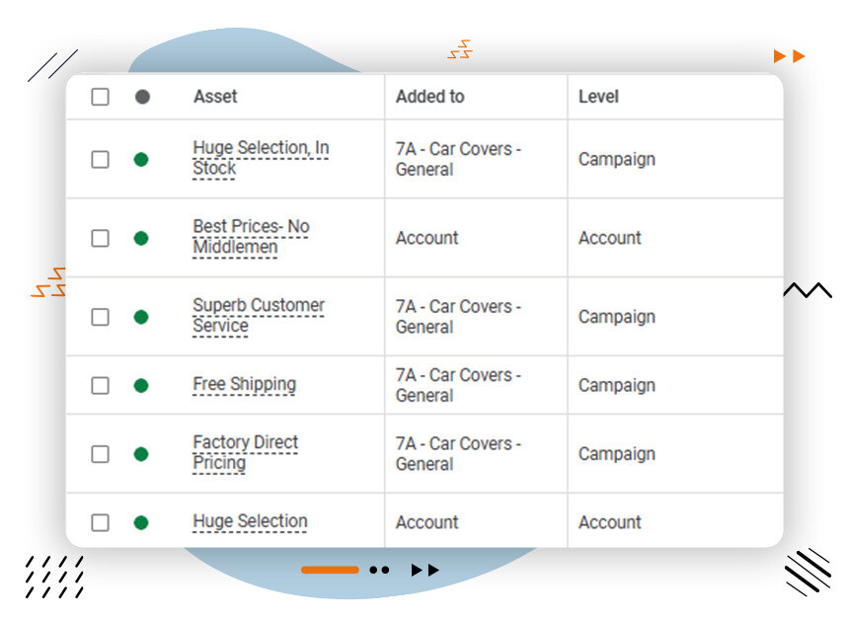Click the green status icon for Best Prices- No Middlemen
The image size is (849, 620).
point(141,238)
